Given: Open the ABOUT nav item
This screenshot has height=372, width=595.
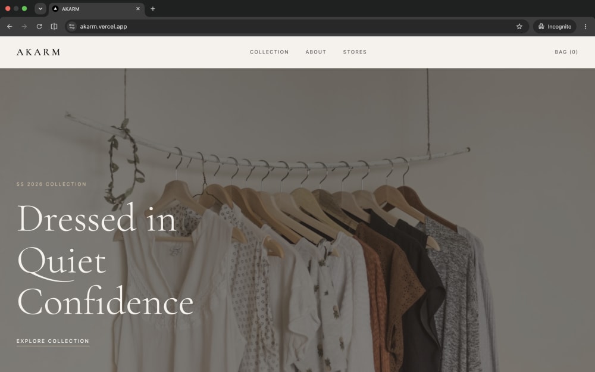Looking at the screenshot, I should (316, 52).
